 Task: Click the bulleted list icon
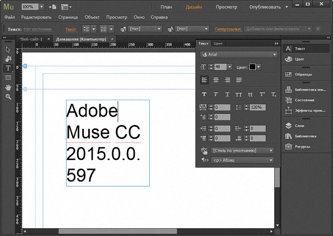click(86, 29)
